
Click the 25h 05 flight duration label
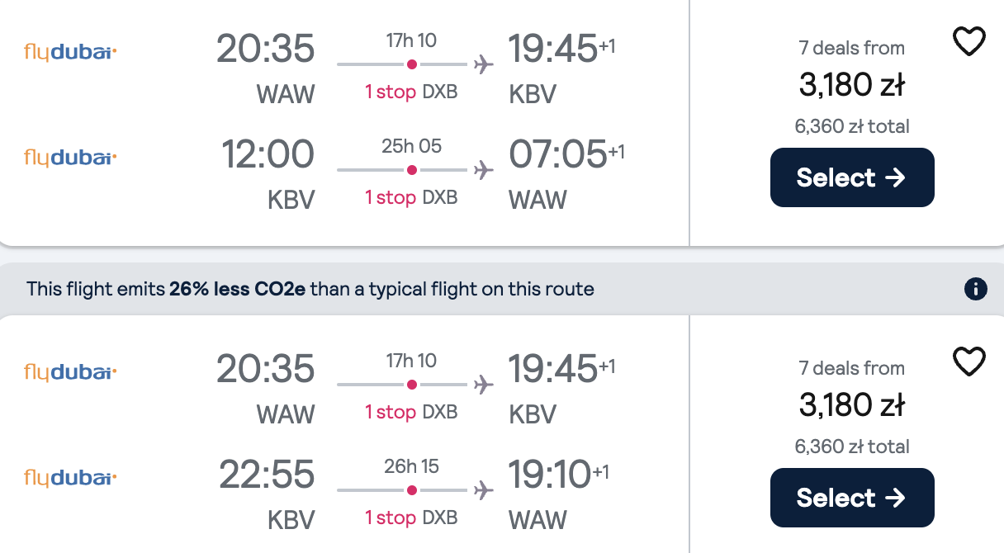411,146
